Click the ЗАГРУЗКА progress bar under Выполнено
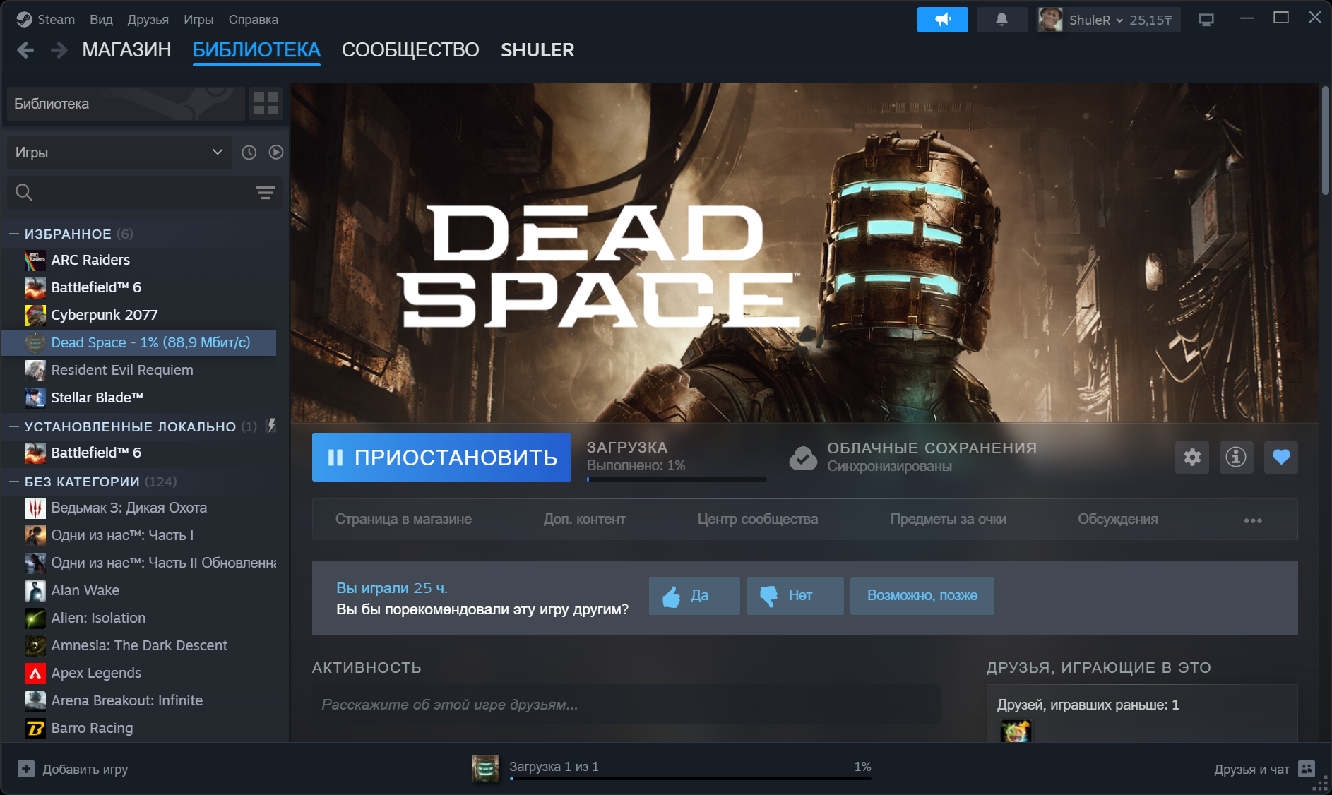 [677, 479]
